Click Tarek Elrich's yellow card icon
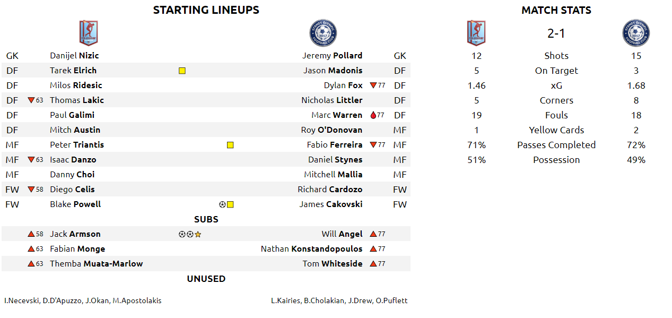Viewport: 672px width, 318px height. pos(182,71)
